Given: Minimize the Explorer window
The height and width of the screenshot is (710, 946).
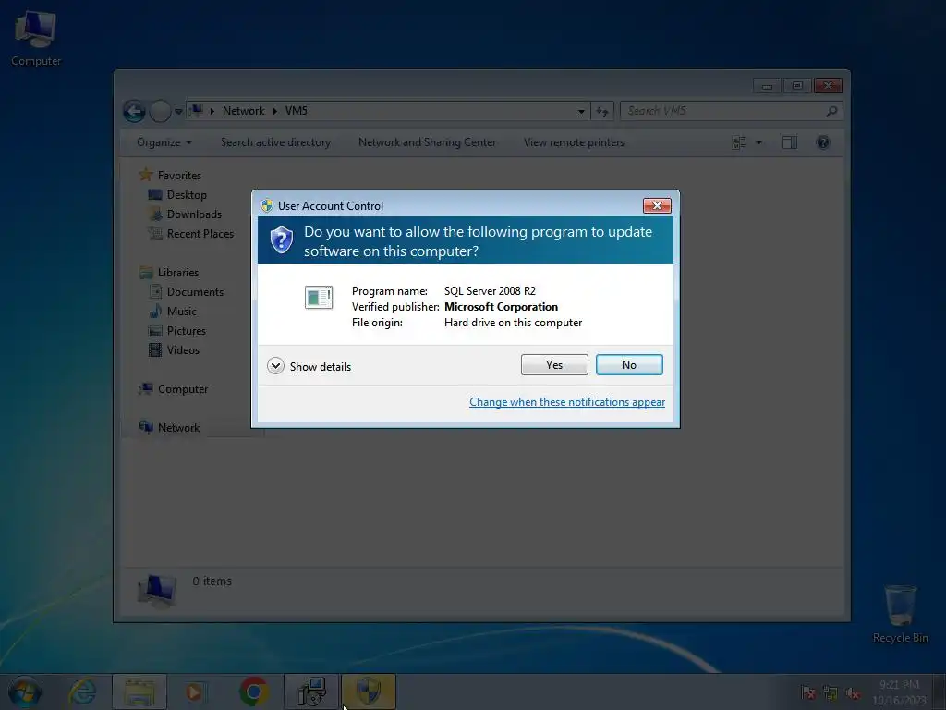Looking at the screenshot, I should click(767, 86).
